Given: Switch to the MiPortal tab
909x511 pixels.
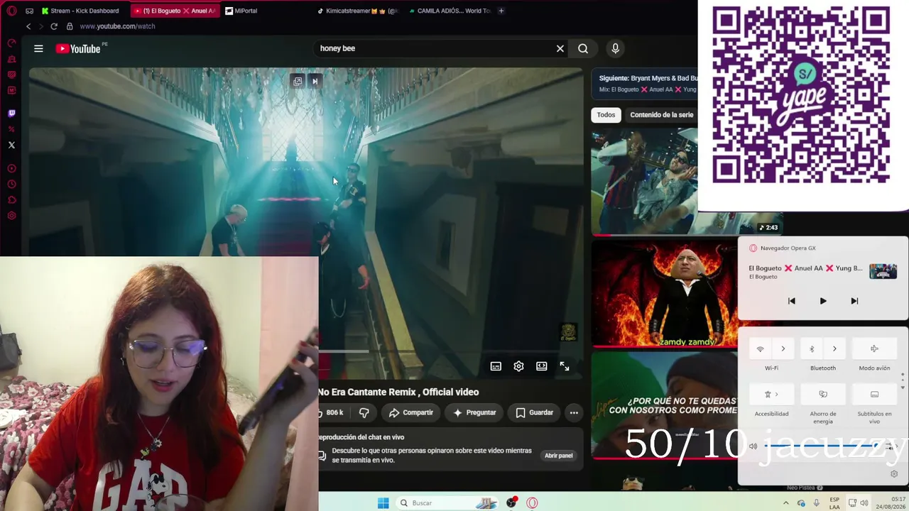Looking at the screenshot, I should pyautogui.click(x=241, y=11).
